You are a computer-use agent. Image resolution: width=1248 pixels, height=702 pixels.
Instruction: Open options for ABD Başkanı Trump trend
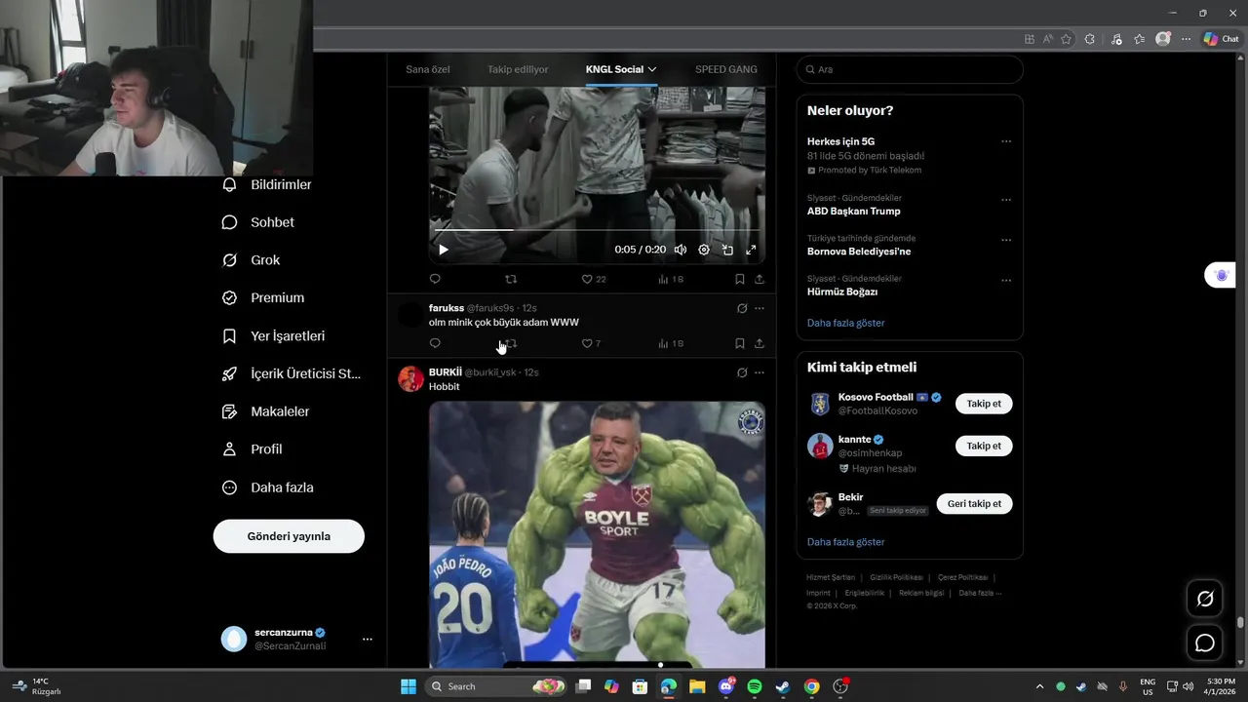point(1006,200)
